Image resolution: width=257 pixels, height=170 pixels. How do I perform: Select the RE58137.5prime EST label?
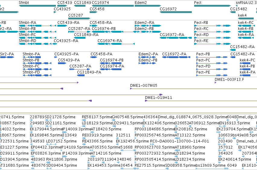point(97,117)
